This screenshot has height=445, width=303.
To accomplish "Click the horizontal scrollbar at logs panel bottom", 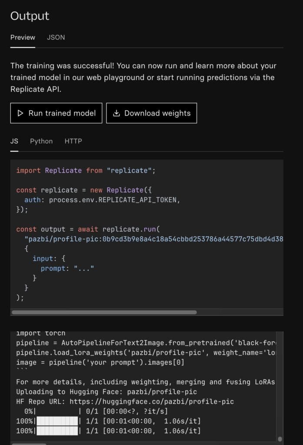I will (29, 444).
